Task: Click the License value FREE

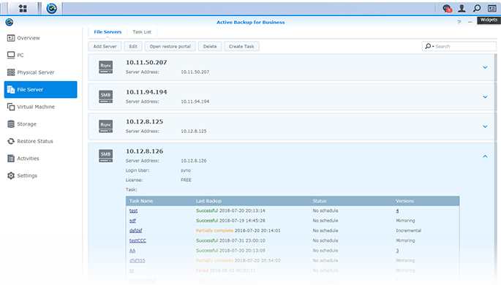Action: (x=186, y=180)
